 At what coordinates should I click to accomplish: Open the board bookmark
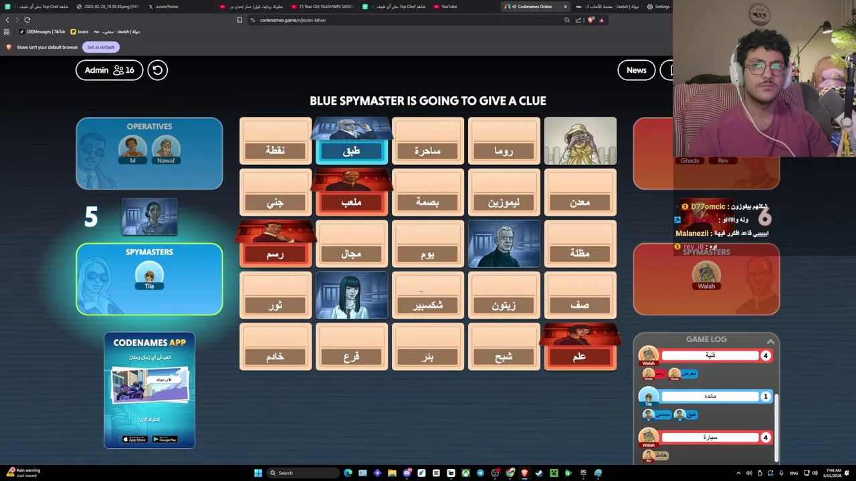pyautogui.click(x=80, y=31)
